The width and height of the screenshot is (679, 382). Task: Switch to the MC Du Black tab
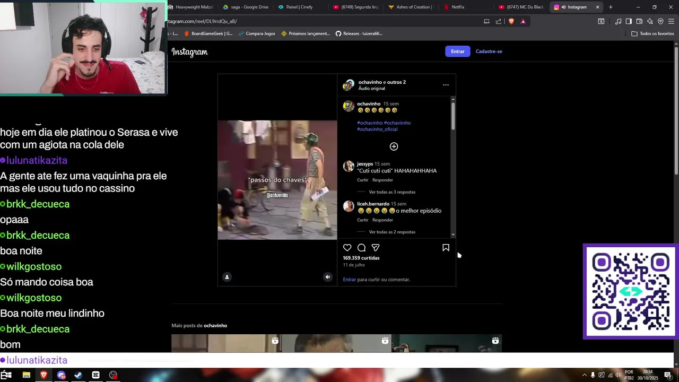point(521,7)
